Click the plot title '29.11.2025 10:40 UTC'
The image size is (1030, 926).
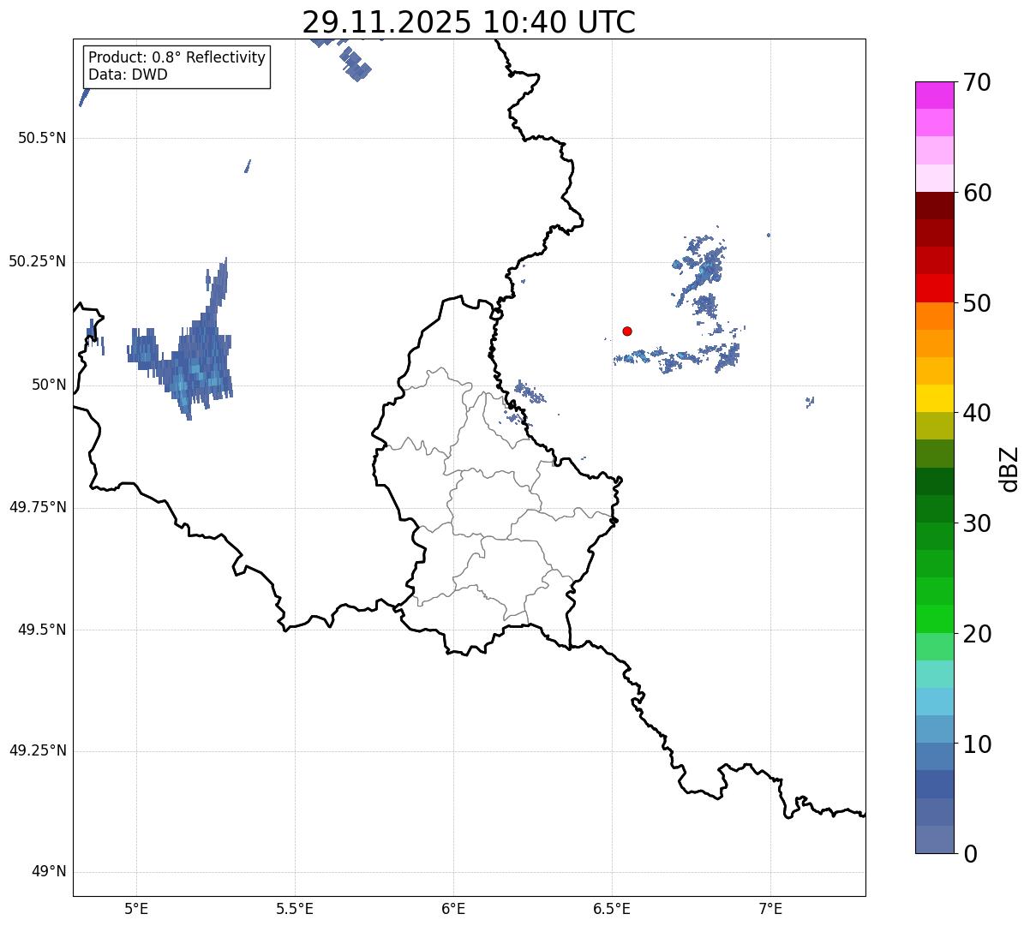pos(469,22)
